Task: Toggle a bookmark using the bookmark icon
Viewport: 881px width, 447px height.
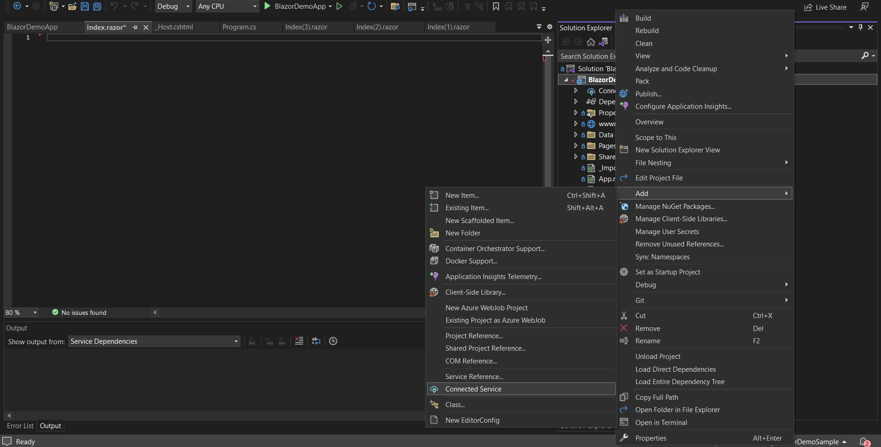Action: pyautogui.click(x=496, y=6)
